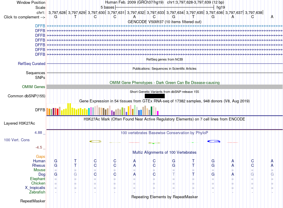The height and width of the screenshot is (208, 283).
Task: Click 'Publications: Sequences in Scientific Articles' title
Action: pyautogui.click(x=164, y=69)
